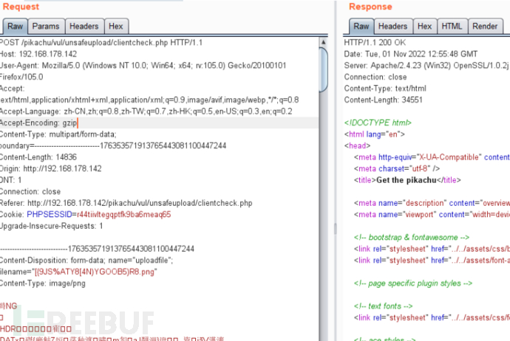Click the 'Get the pikachu' title text
This screenshot has height=341, width=510.
click(x=416, y=179)
